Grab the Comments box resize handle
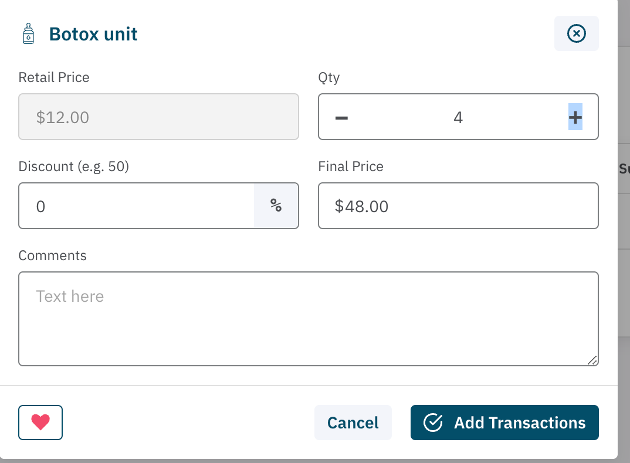The image size is (630, 463). 593,360
